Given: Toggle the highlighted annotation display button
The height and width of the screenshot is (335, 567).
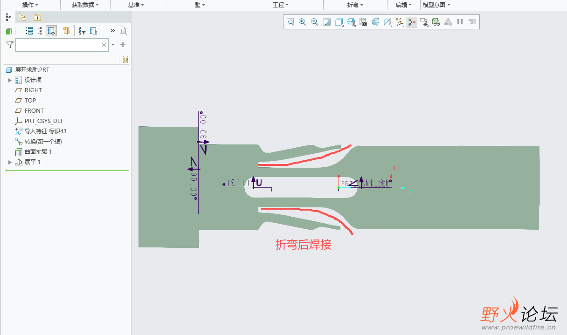Looking at the screenshot, I should [x=412, y=22].
